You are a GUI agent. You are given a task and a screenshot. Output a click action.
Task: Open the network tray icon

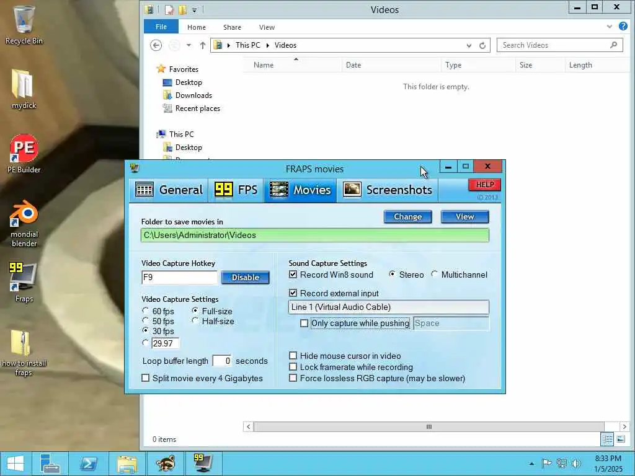pyautogui.click(x=561, y=463)
